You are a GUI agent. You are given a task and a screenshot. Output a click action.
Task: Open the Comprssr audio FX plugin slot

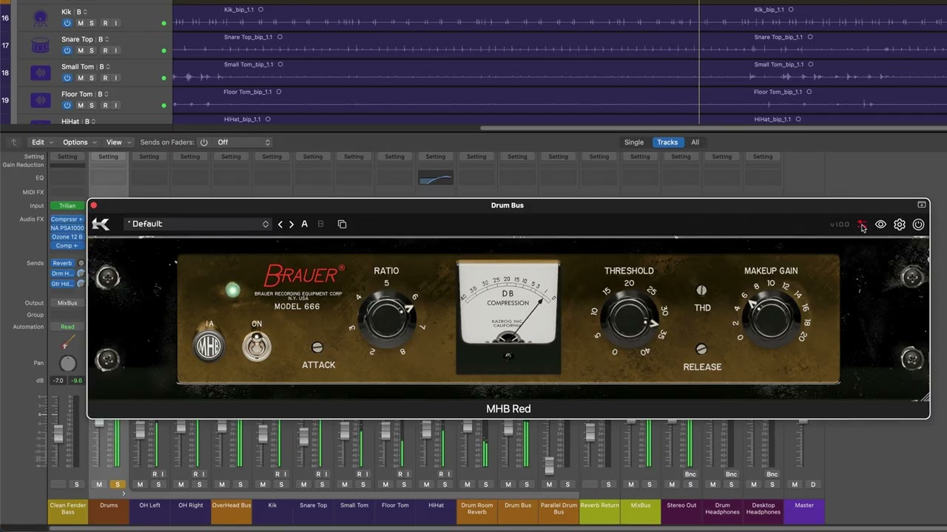(x=67, y=219)
